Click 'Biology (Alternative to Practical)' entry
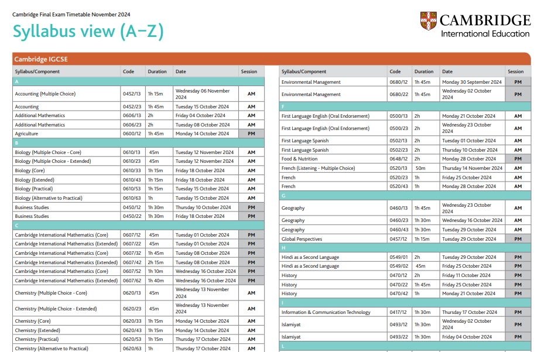Viewport: 541px width, 352px height. tap(49, 198)
